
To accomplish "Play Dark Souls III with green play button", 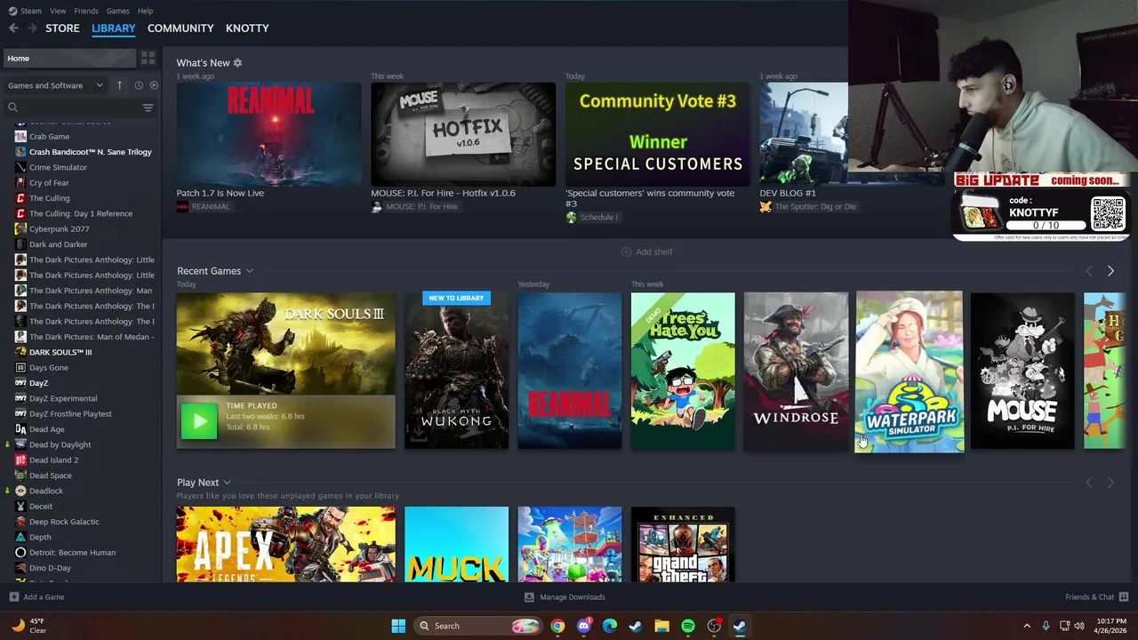I will (x=199, y=422).
